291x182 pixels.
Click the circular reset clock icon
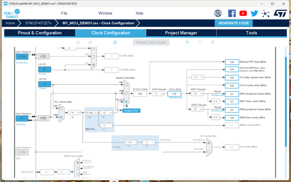115,42
